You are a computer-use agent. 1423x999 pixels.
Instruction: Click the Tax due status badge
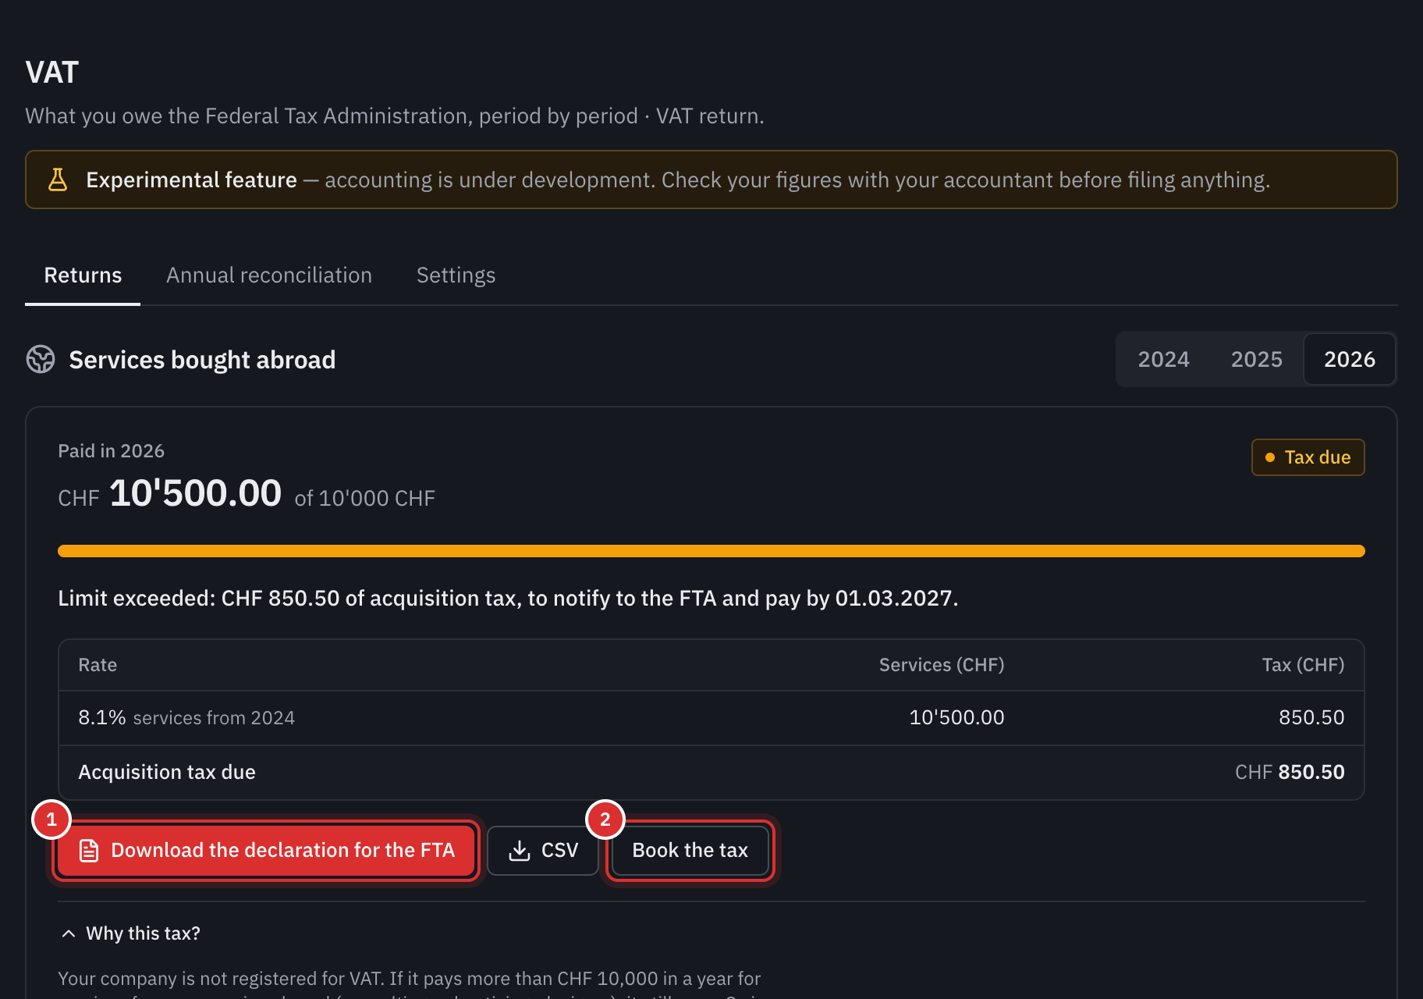click(x=1308, y=457)
